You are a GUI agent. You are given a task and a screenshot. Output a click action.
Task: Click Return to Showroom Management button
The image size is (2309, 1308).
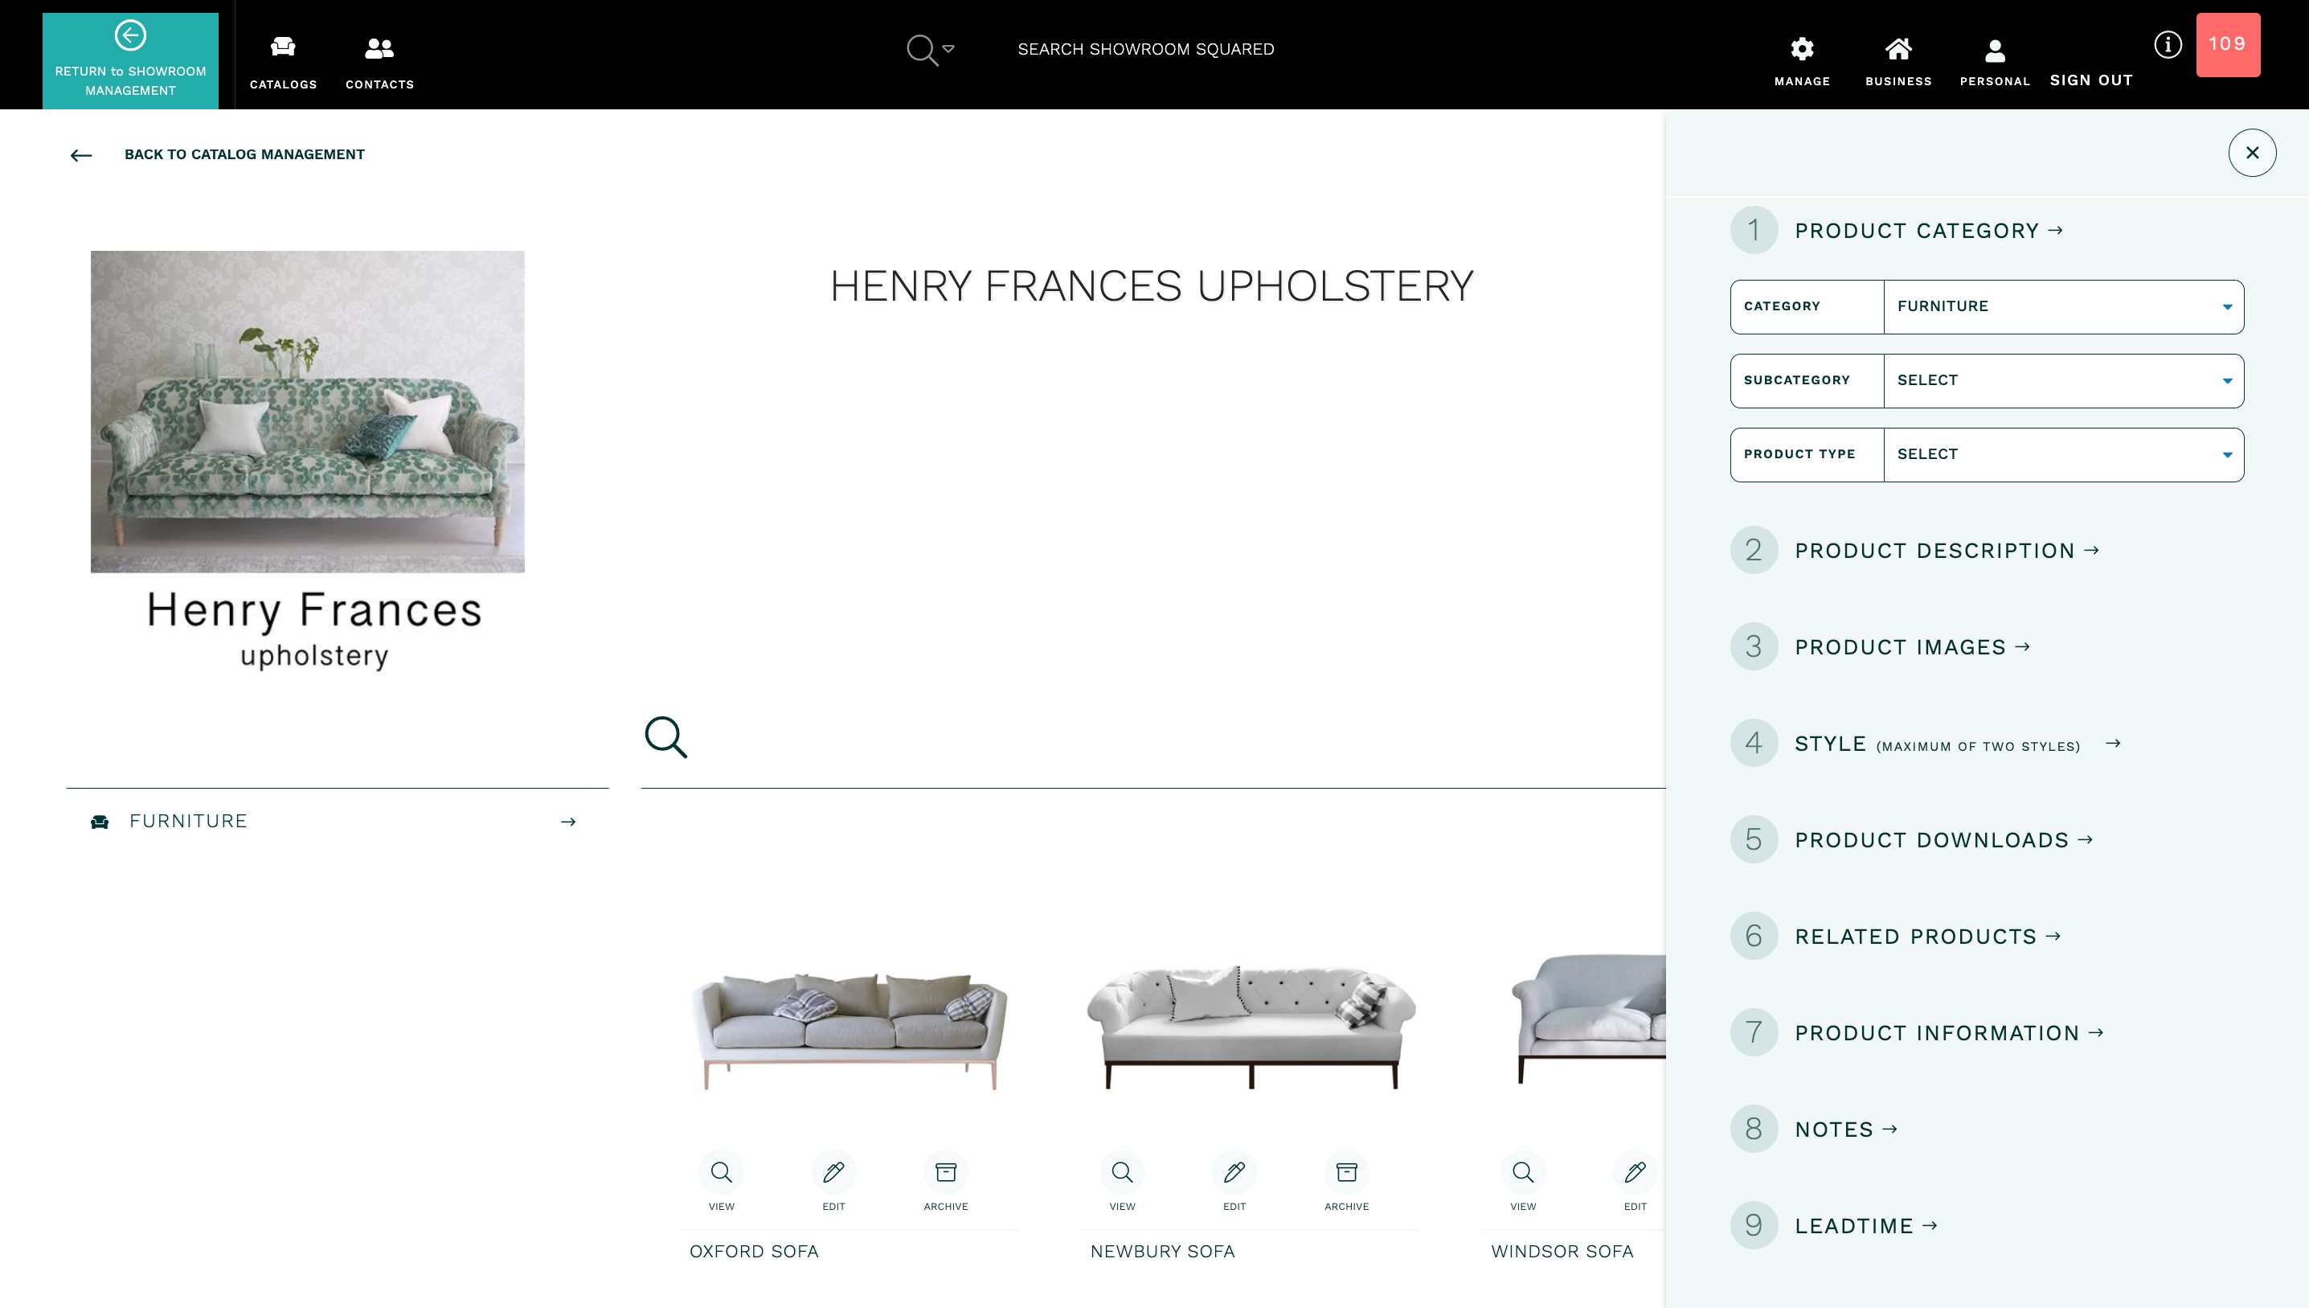(x=130, y=60)
